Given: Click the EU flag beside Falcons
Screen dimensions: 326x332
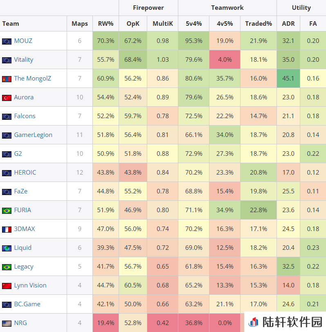Looking at the screenshot, I should [x=7, y=117].
